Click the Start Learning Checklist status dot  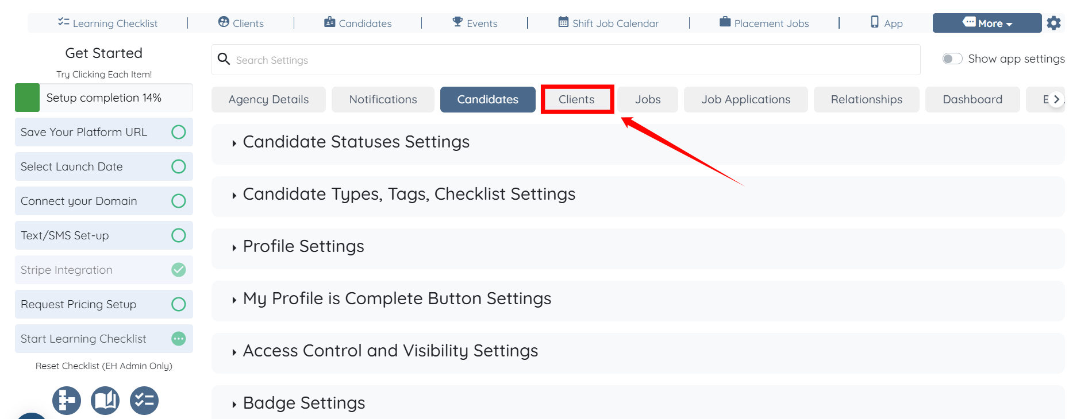[x=179, y=339]
